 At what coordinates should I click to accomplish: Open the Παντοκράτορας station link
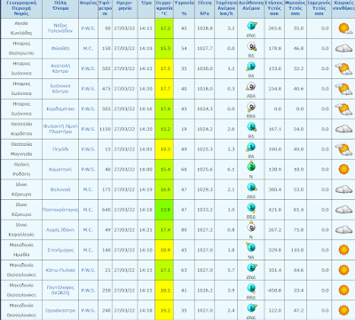60,210
